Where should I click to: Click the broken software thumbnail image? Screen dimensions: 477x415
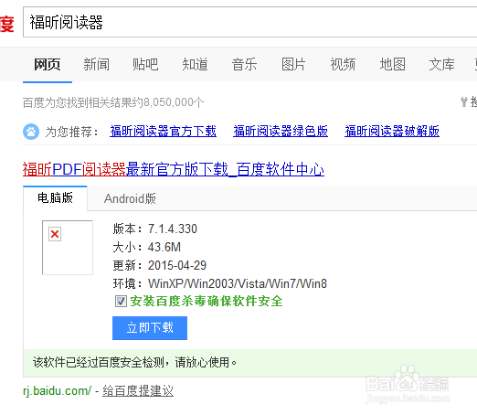(68, 248)
